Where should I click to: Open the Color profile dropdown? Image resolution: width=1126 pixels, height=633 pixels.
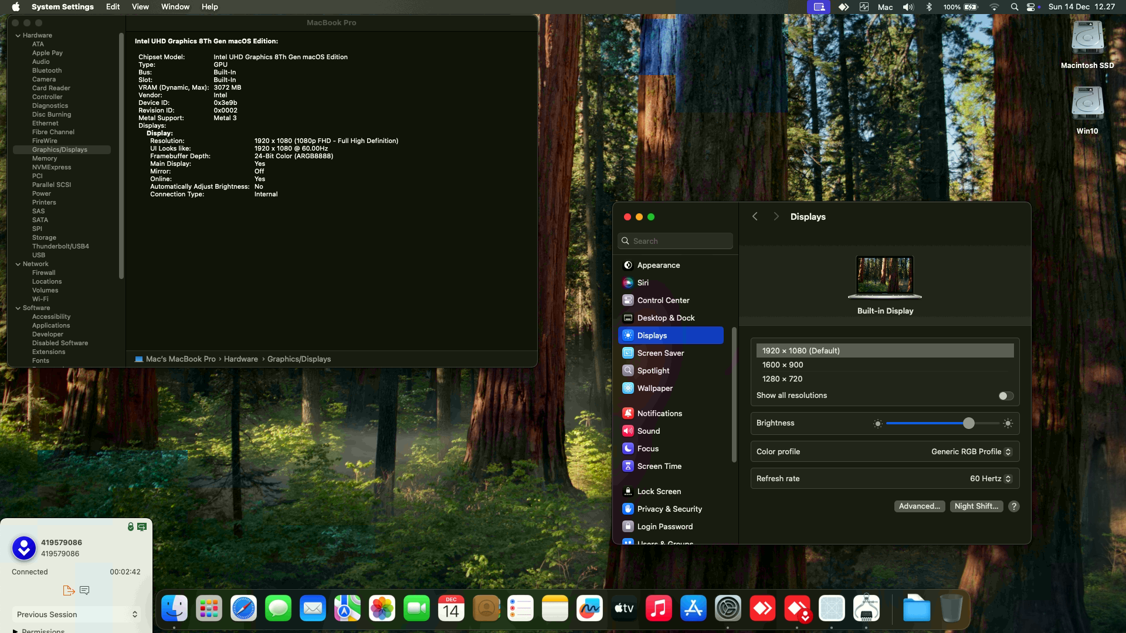tap(971, 451)
